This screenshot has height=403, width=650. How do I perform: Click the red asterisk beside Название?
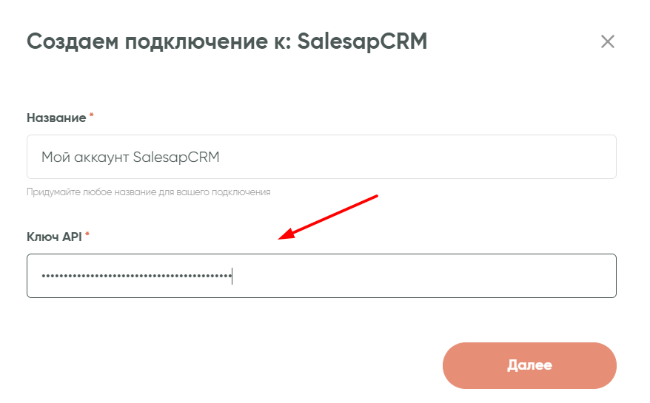pos(92,117)
